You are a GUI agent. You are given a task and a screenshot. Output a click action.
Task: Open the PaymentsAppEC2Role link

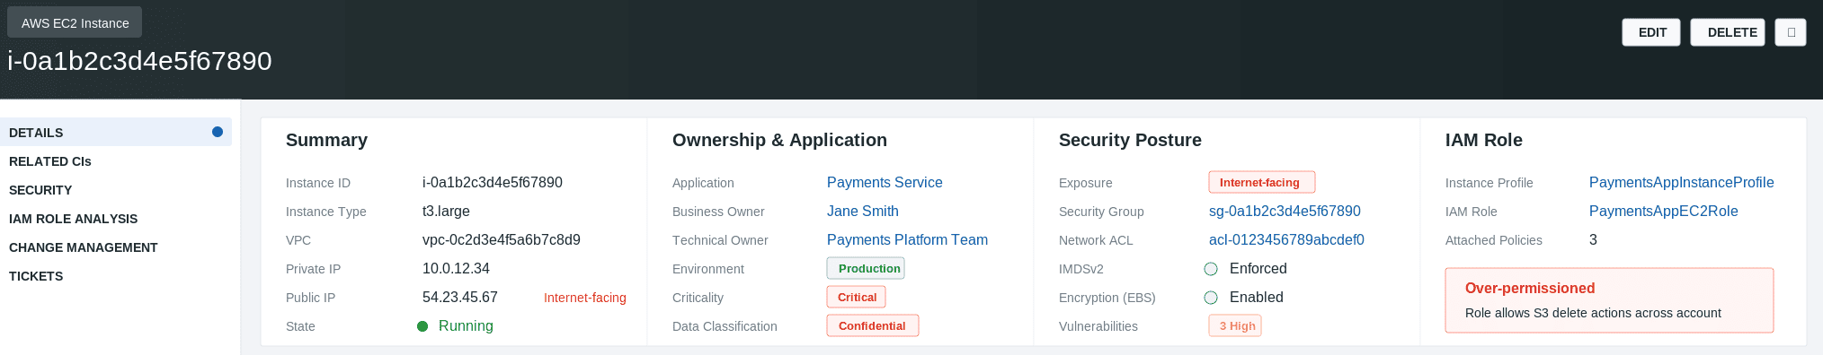(x=1664, y=211)
